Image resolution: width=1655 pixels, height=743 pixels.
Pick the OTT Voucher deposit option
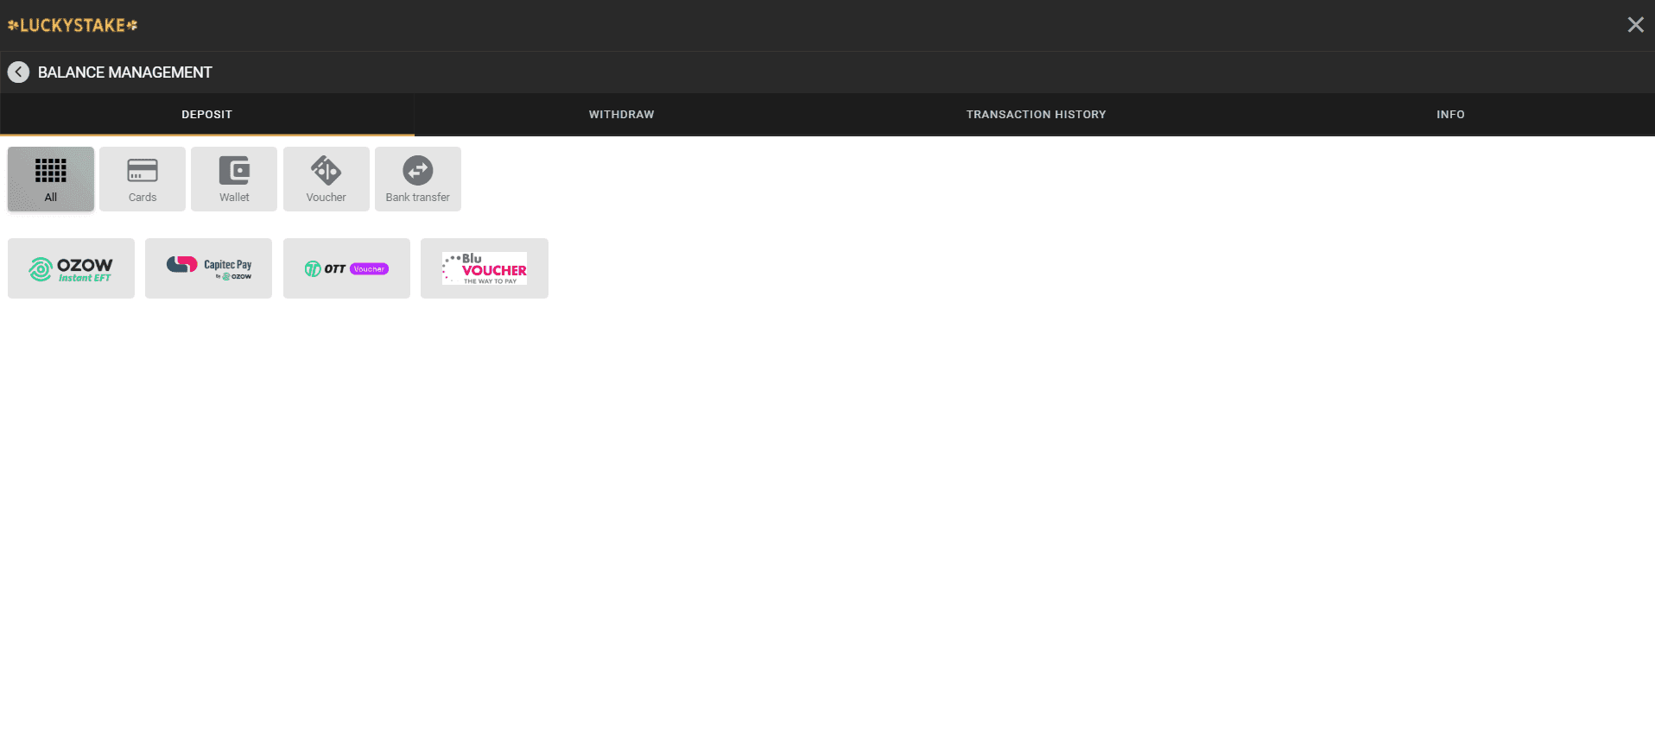point(346,268)
